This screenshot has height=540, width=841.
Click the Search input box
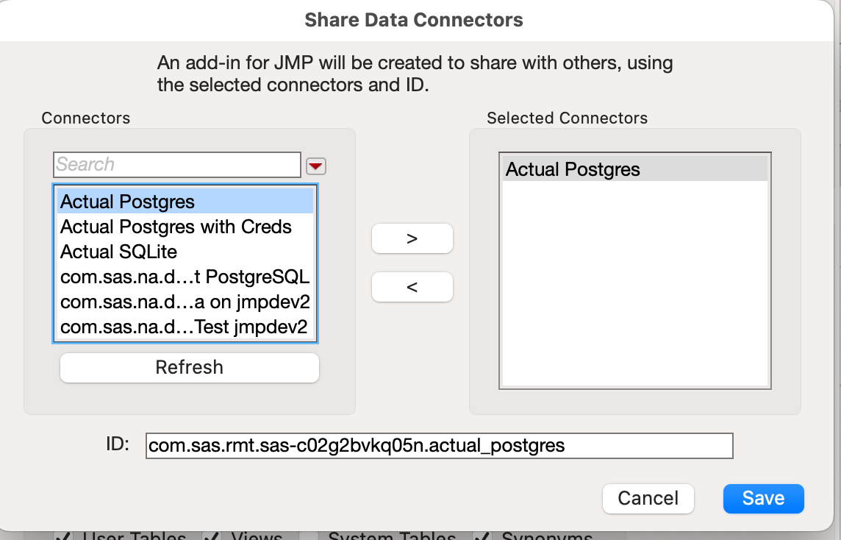pyautogui.click(x=176, y=165)
